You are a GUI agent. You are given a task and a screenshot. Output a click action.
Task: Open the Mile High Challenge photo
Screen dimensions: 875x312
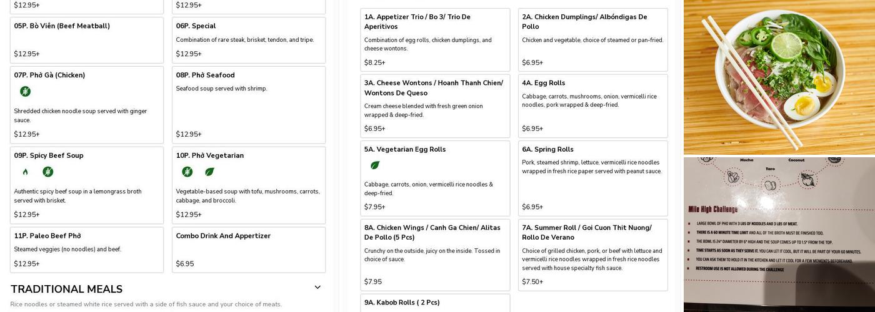(779, 234)
